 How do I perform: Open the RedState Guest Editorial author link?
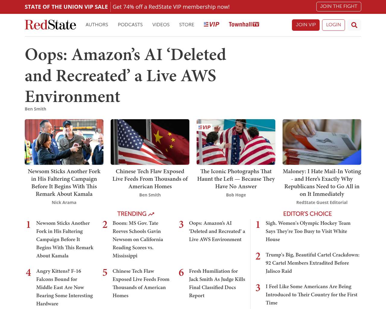point(322,202)
